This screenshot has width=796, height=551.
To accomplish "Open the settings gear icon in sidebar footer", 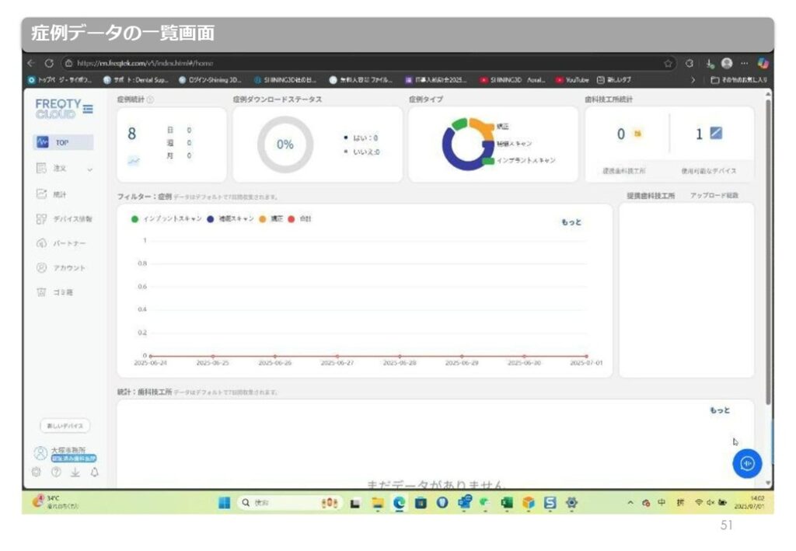I will click(36, 472).
